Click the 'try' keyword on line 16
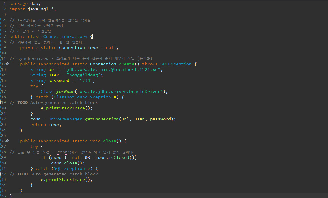 pyautogui.click(x=34, y=86)
